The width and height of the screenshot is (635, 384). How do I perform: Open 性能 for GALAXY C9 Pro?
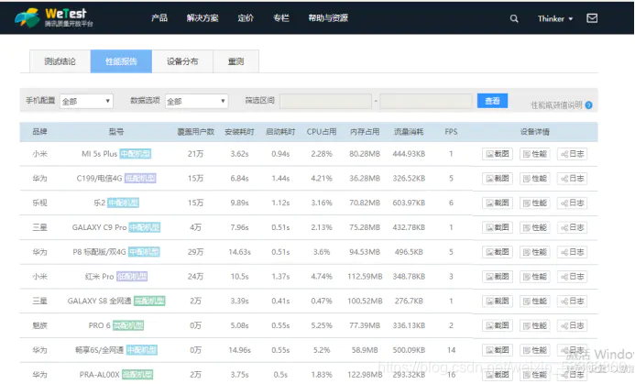pyautogui.click(x=535, y=227)
